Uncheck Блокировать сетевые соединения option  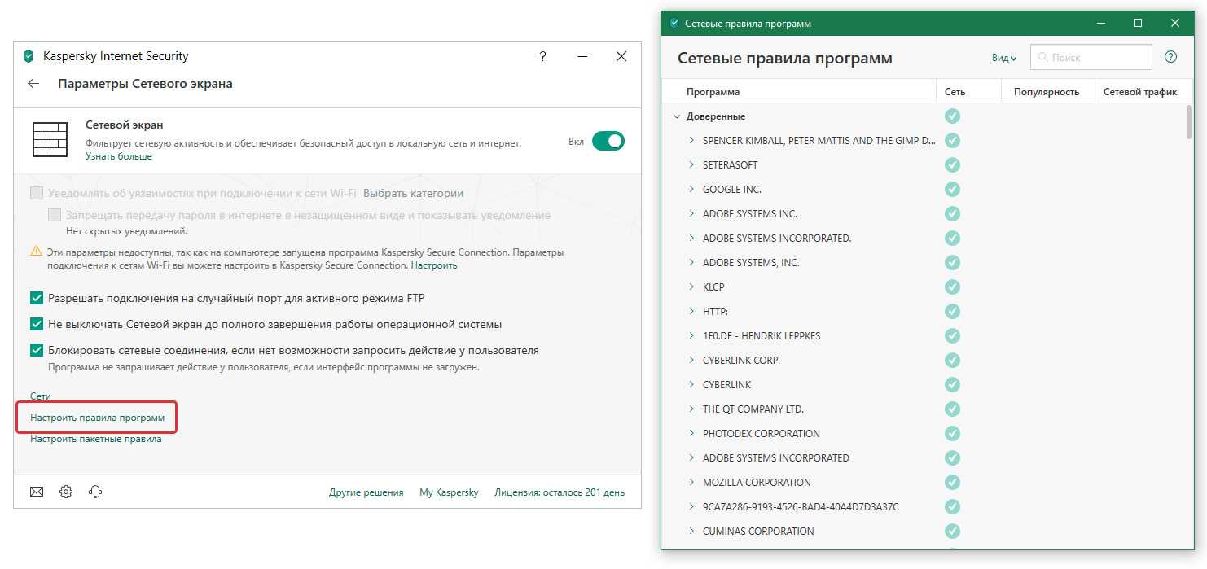(x=37, y=350)
